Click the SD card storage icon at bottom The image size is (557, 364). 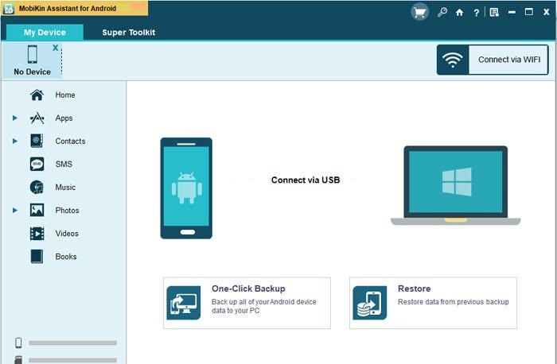tap(18, 360)
